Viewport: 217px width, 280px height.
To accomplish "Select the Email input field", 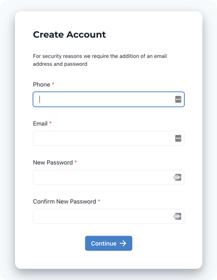I will pyautogui.click(x=108, y=138).
